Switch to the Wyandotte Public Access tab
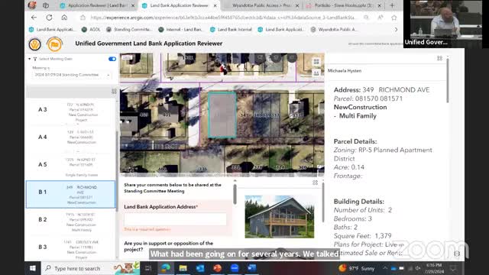This screenshot has width=489, height=275. pyautogui.click(x=261, y=5)
